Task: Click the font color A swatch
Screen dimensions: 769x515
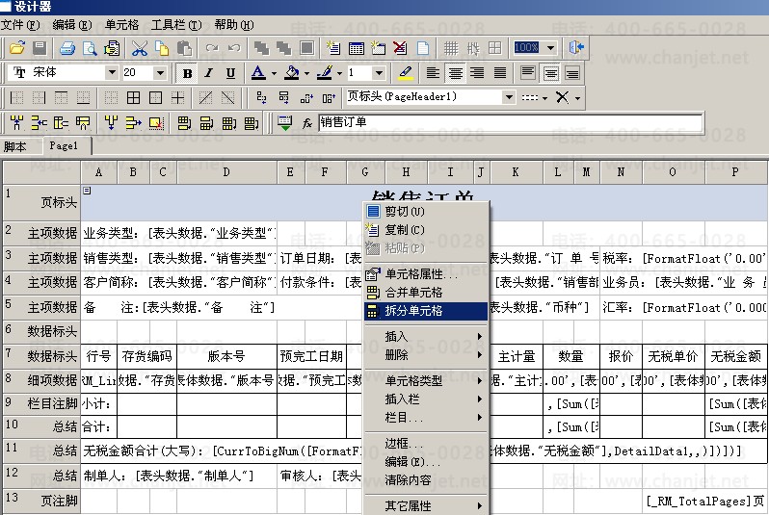Action: pyautogui.click(x=258, y=73)
